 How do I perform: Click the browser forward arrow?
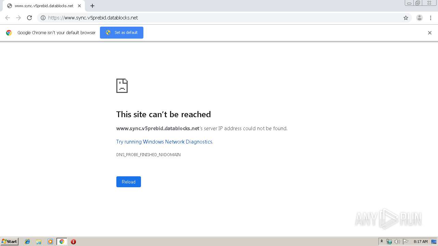point(18,18)
